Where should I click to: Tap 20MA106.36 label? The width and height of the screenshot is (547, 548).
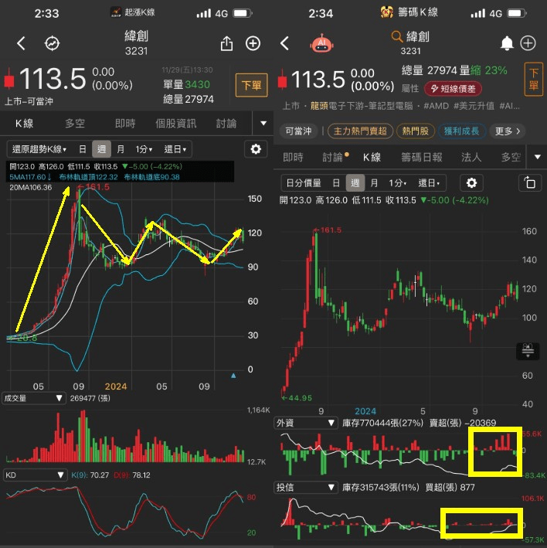point(31,187)
